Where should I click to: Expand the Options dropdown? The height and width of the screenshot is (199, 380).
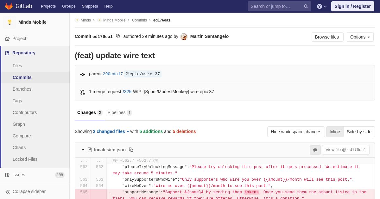coord(360,37)
